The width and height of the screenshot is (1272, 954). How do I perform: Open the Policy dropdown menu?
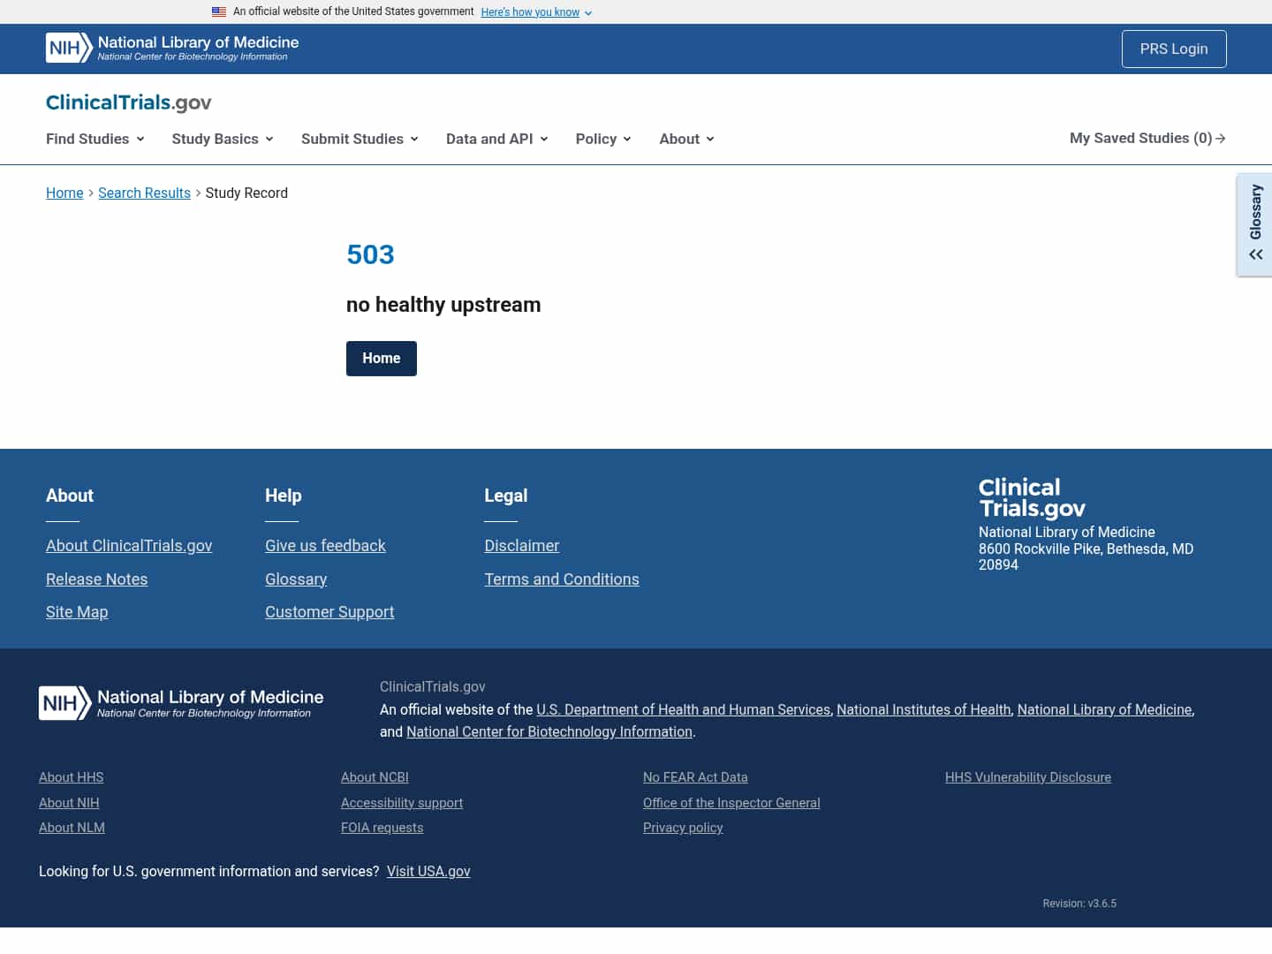point(603,139)
